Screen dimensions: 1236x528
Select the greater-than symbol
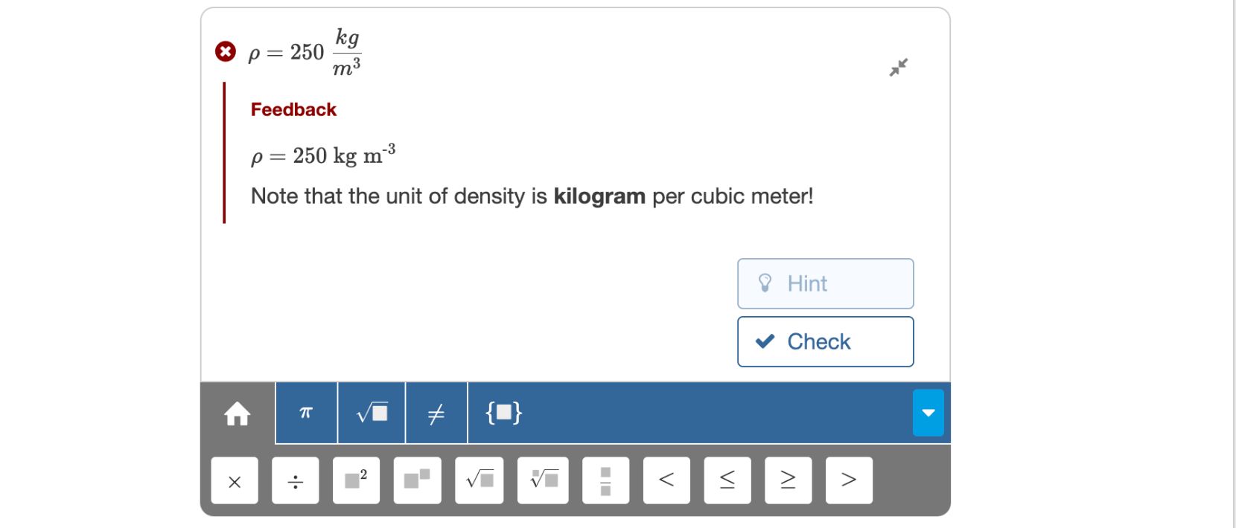849,480
